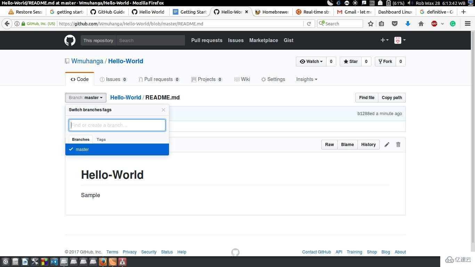This screenshot has width=475, height=267.
Task: Show site information icon in address bar
Action: click(x=17, y=24)
